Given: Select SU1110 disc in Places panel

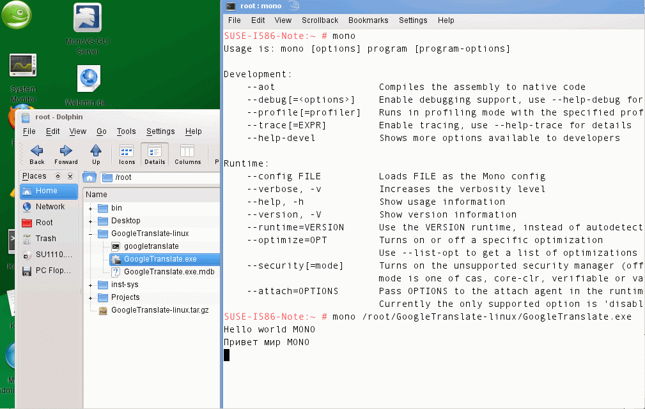Looking at the screenshot, I should (x=49, y=255).
